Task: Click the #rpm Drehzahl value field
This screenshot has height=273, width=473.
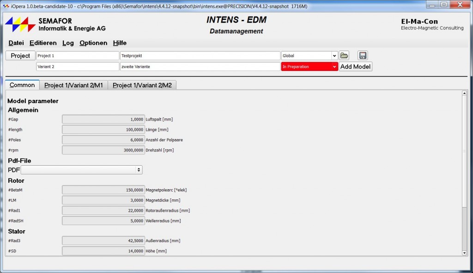Action: point(103,150)
